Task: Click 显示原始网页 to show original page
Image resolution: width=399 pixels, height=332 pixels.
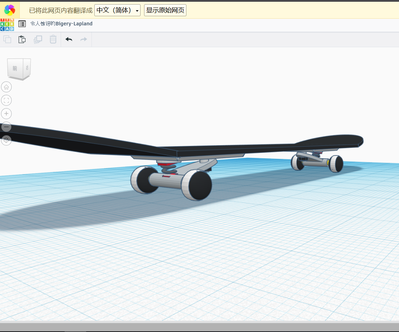Action: [x=165, y=10]
